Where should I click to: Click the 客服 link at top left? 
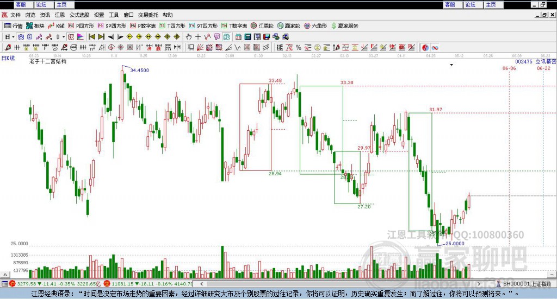(x=21, y=4)
